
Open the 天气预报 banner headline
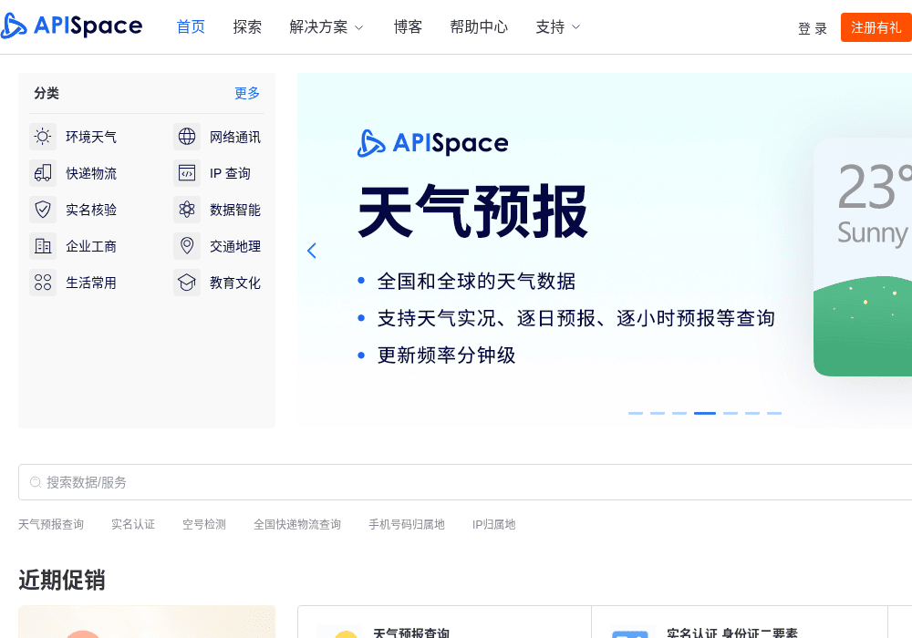point(472,211)
